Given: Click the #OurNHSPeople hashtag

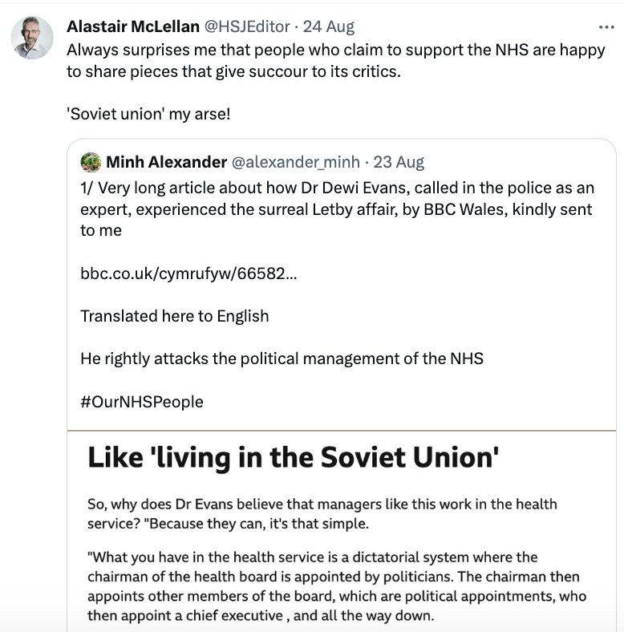Looking at the screenshot, I should pos(142,401).
